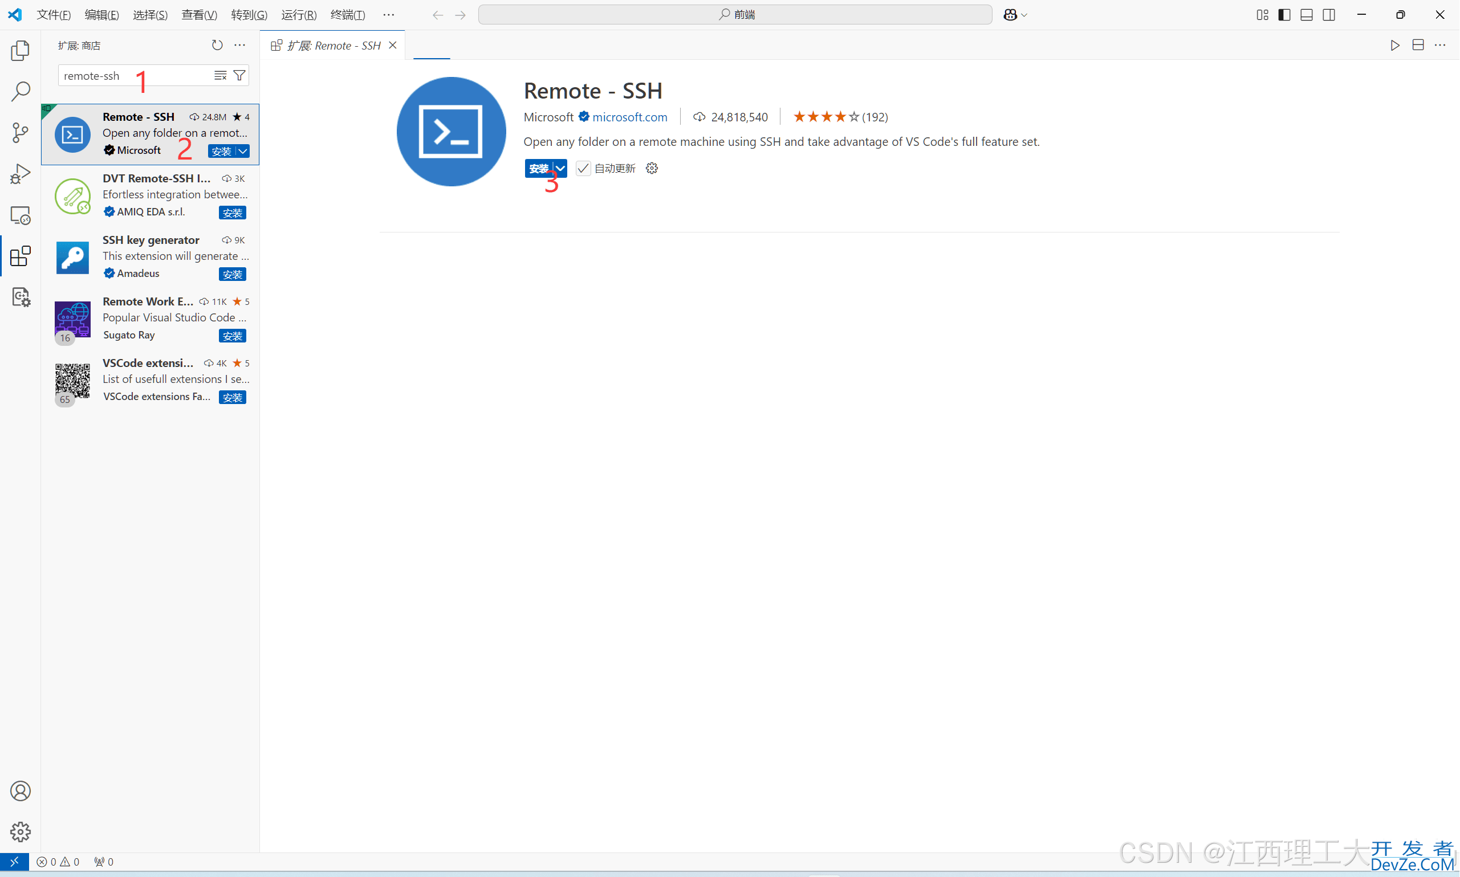Expand install dropdown on Remote - SSH detail page
The image size is (1460, 877).
560,169
